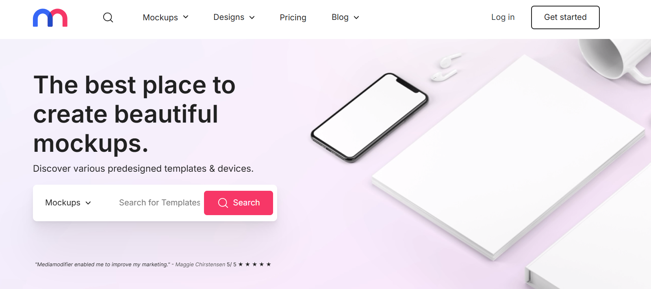
Task: Click the magnifier icon inside Search button
Action: click(223, 203)
